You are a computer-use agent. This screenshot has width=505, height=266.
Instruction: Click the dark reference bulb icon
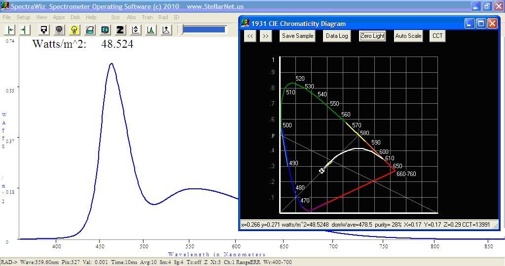[59, 30]
